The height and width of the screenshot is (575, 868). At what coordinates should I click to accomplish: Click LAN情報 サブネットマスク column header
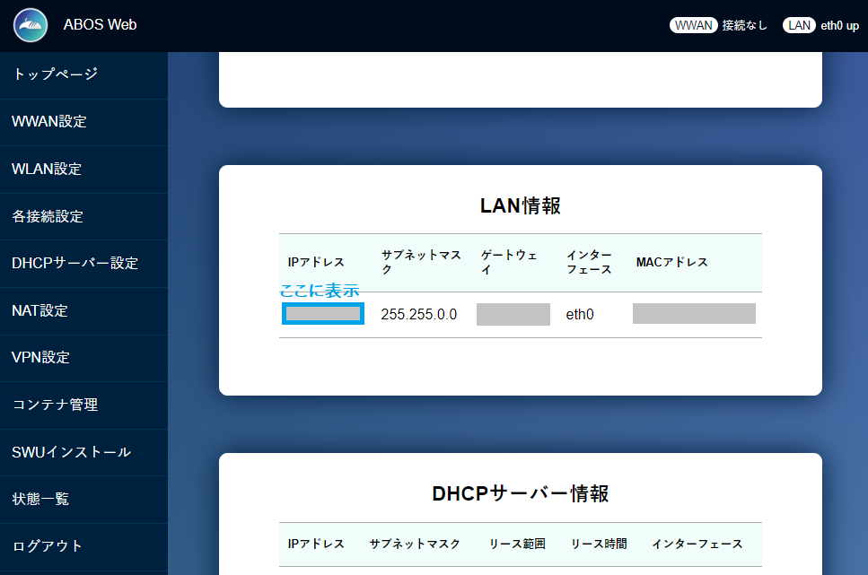pos(421,262)
